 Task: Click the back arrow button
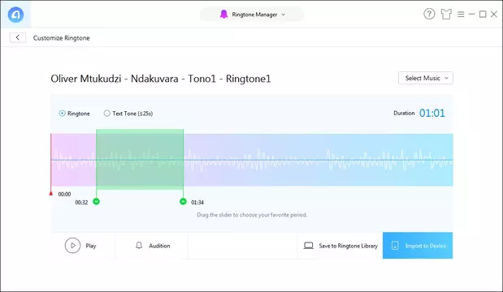[x=18, y=37]
